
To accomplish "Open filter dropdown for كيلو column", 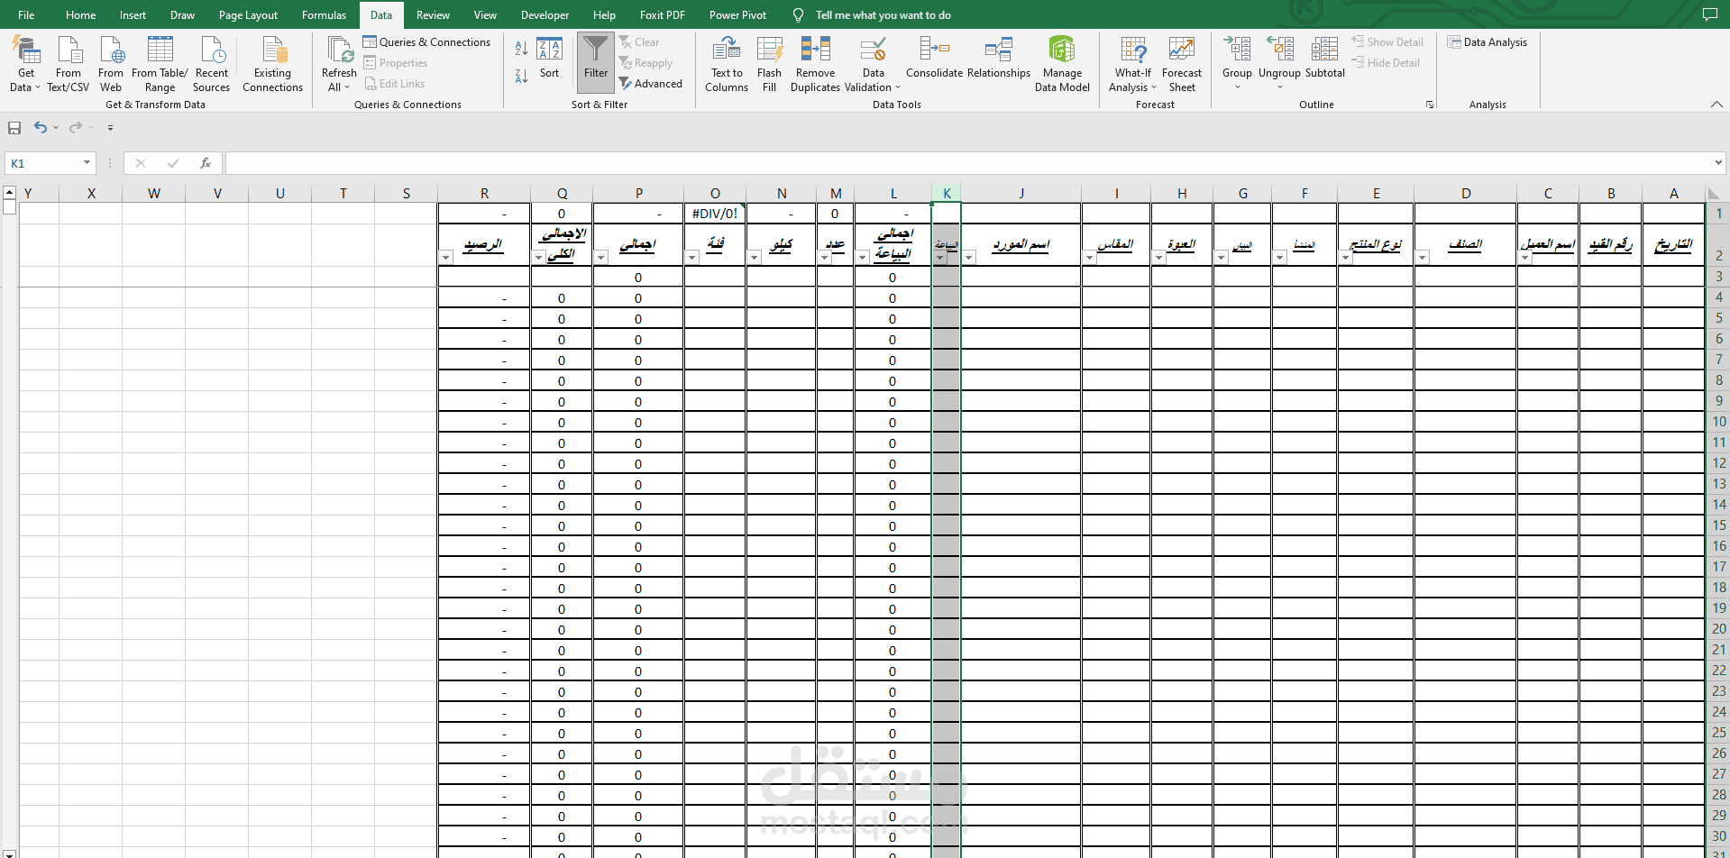I will (x=755, y=258).
